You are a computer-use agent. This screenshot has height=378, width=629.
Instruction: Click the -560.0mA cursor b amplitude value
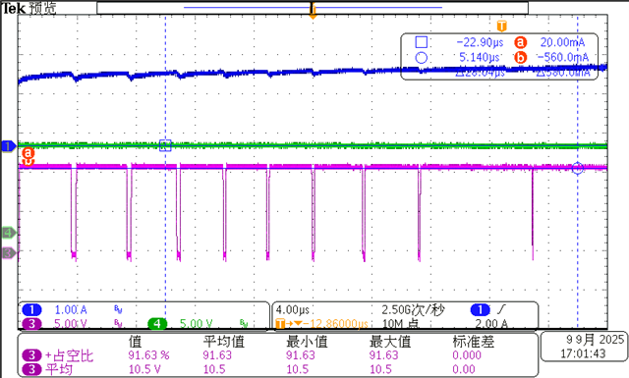(563, 58)
